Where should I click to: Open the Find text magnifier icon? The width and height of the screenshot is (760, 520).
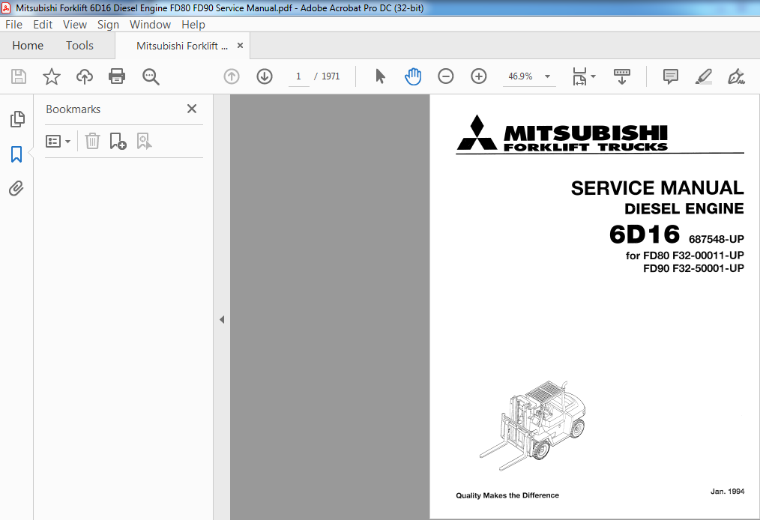click(150, 76)
